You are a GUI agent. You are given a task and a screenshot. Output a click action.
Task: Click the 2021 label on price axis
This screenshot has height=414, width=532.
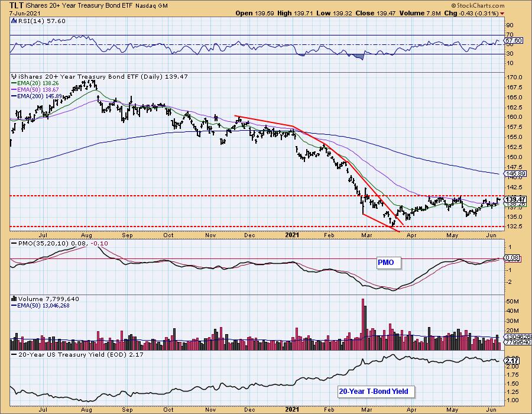coord(292,235)
